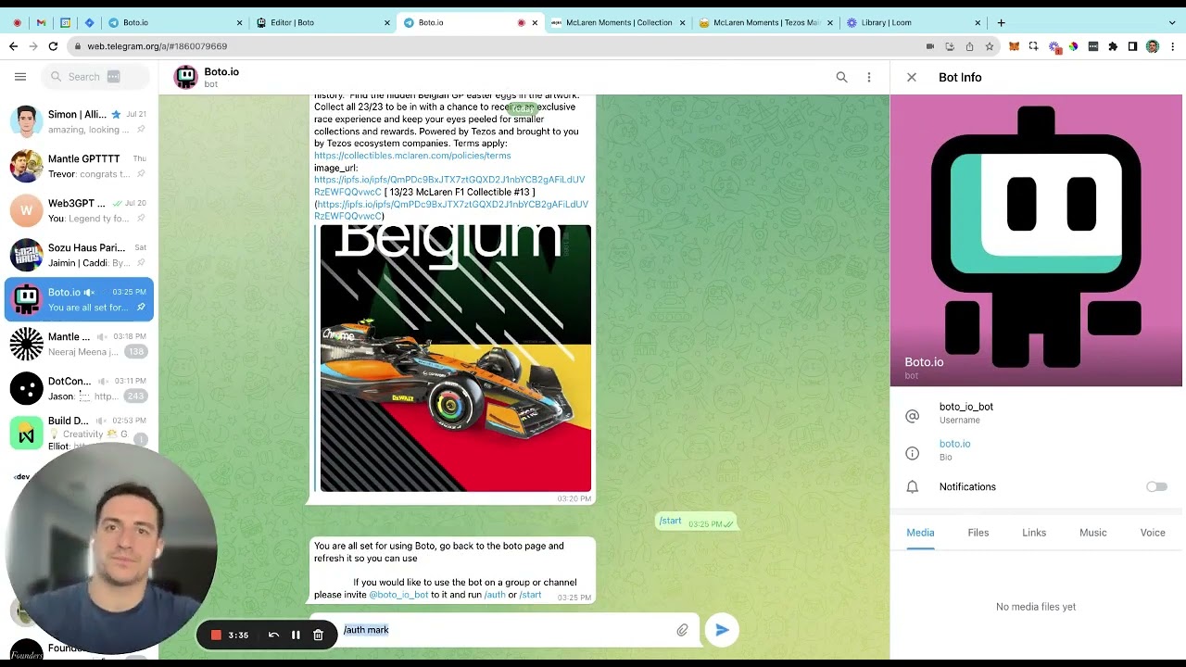Click the install app icon in address bar

950,46
